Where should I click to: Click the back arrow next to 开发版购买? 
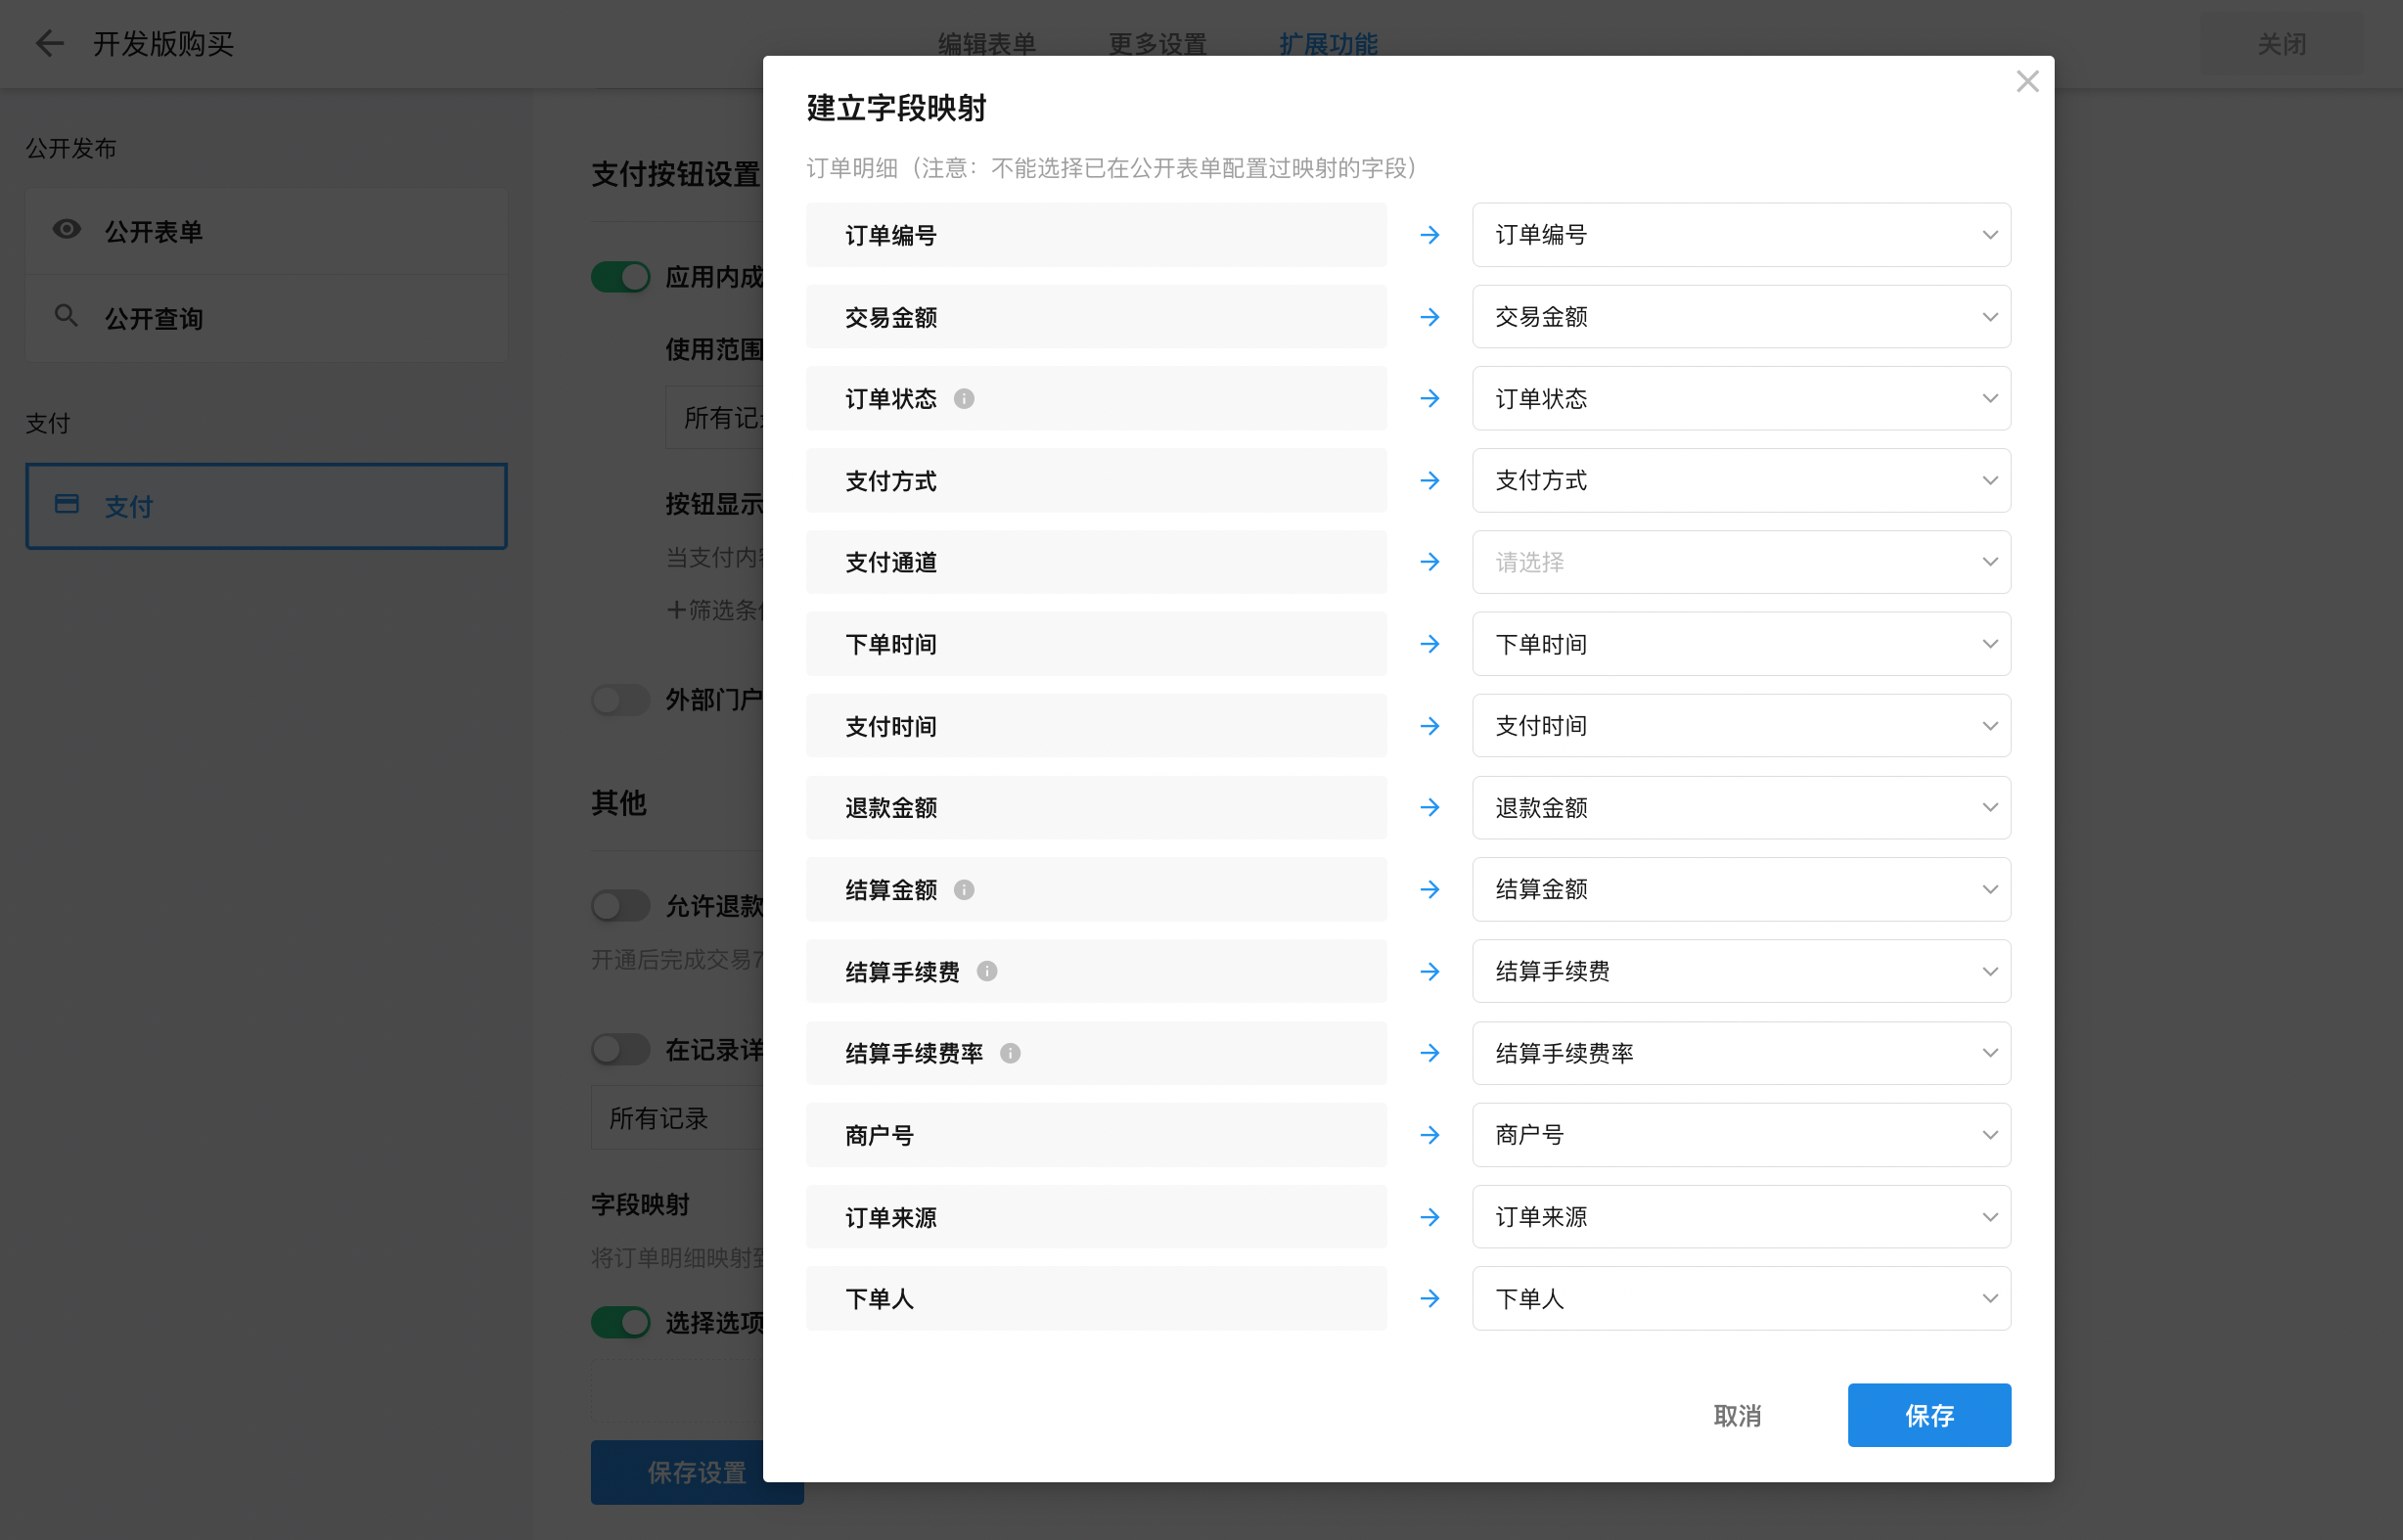click(x=49, y=43)
